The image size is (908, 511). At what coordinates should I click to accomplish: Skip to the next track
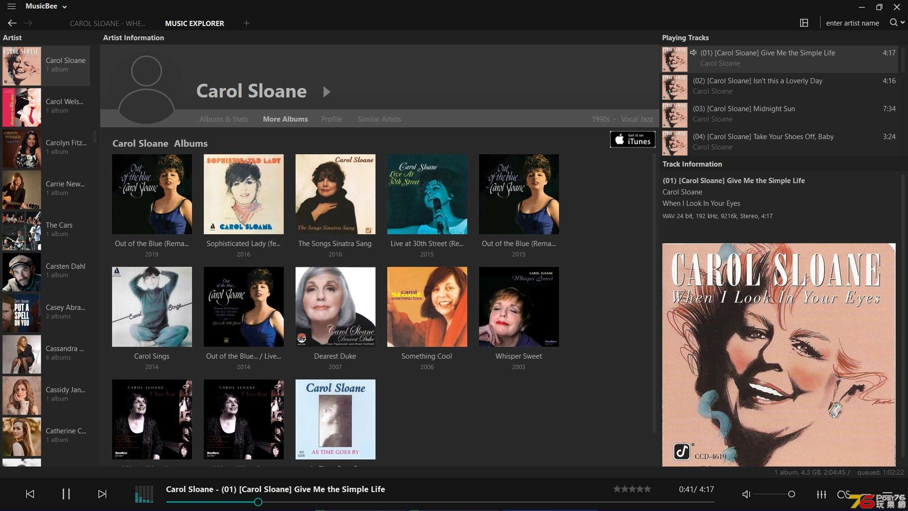[x=102, y=494]
